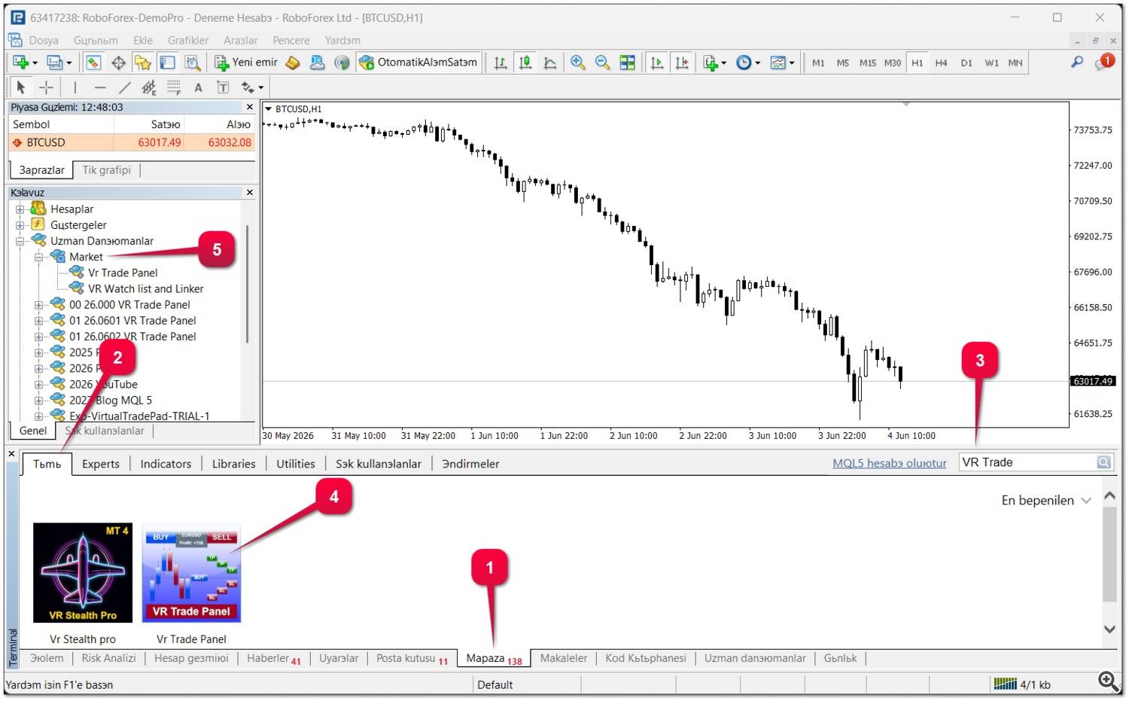Image resolution: width=1129 pixels, height=701 pixels.
Task: Open the Grafikler menu
Action: point(188,41)
